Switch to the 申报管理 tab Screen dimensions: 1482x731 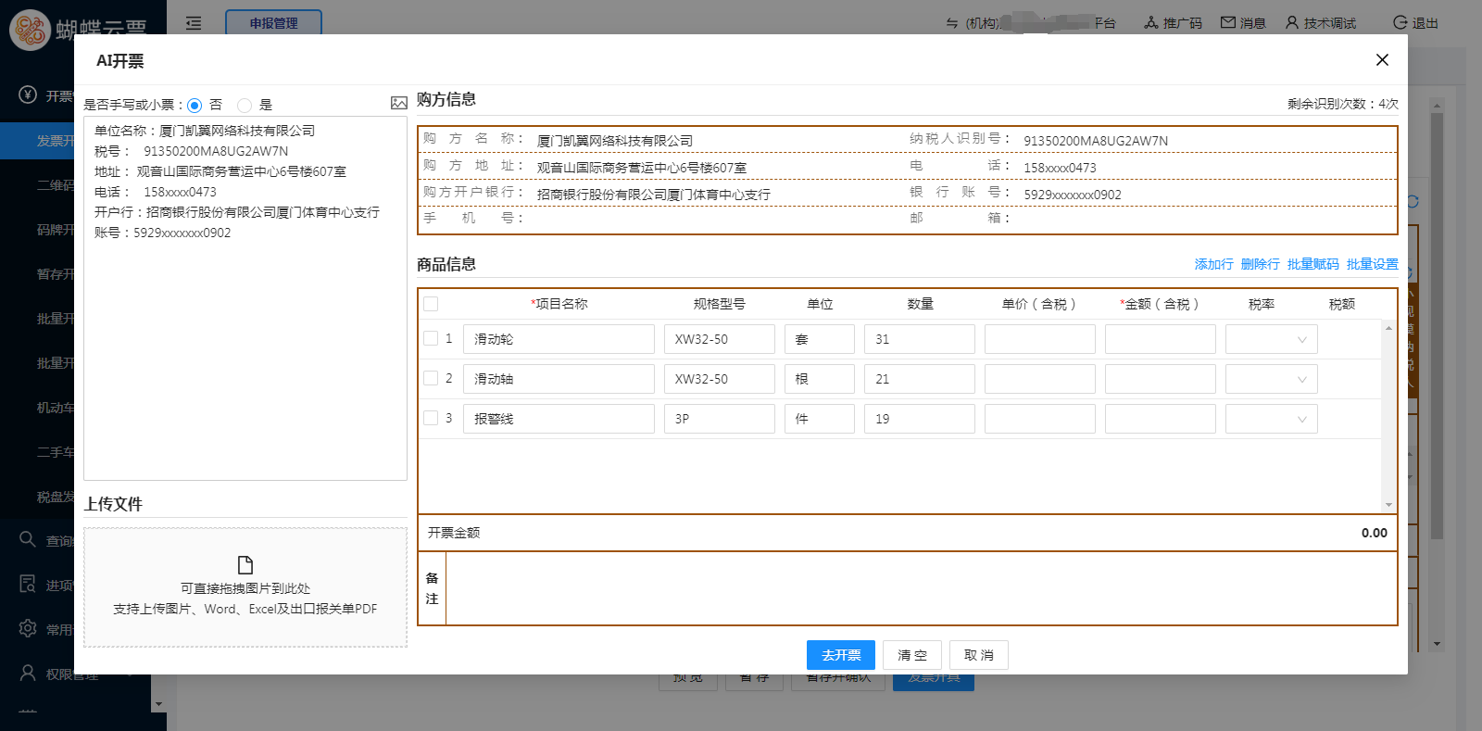pos(273,22)
